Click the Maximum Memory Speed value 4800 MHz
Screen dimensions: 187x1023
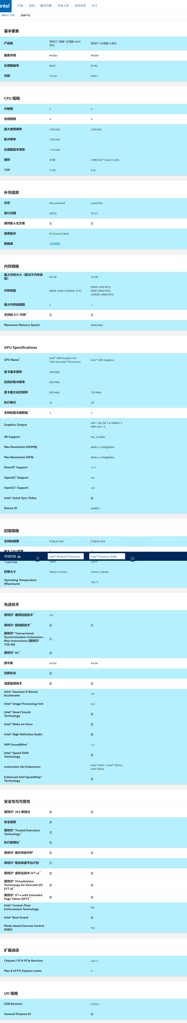click(97, 325)
